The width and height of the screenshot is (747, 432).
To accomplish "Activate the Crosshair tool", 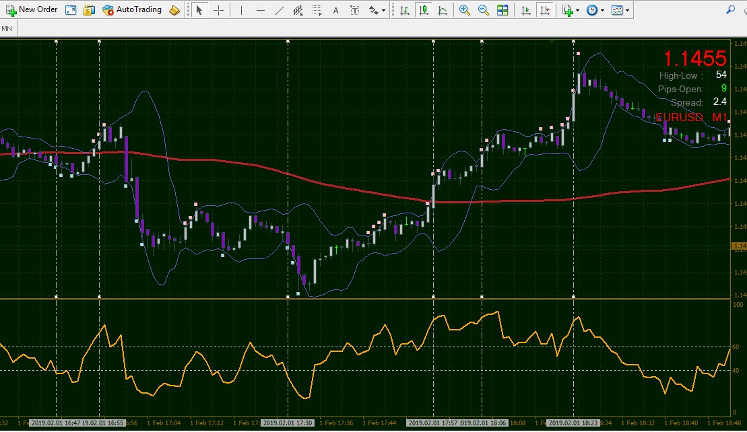I will (219, 9).
